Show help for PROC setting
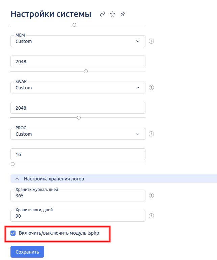Image resolution: width=217 pixels, height=260 pixels. [x=152, y=134]
